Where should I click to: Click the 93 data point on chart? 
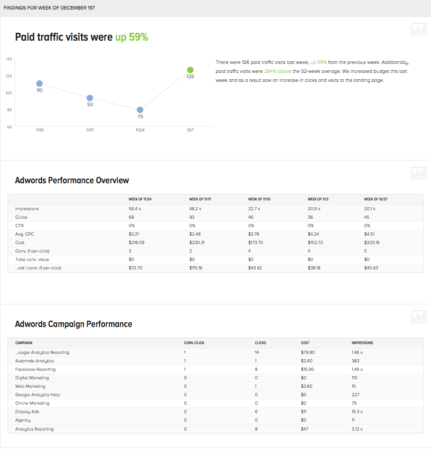coord(90,98)
